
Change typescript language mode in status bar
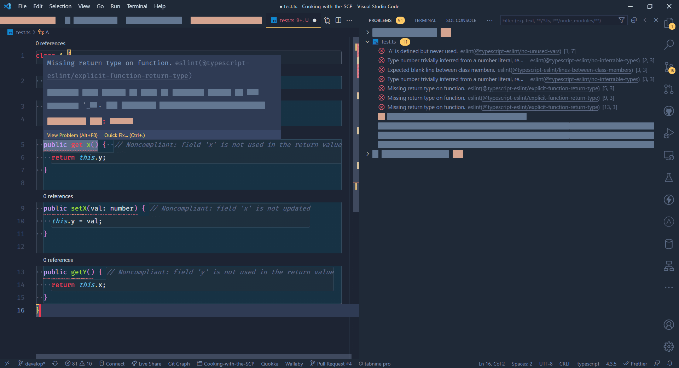click(x=588, y=363)
